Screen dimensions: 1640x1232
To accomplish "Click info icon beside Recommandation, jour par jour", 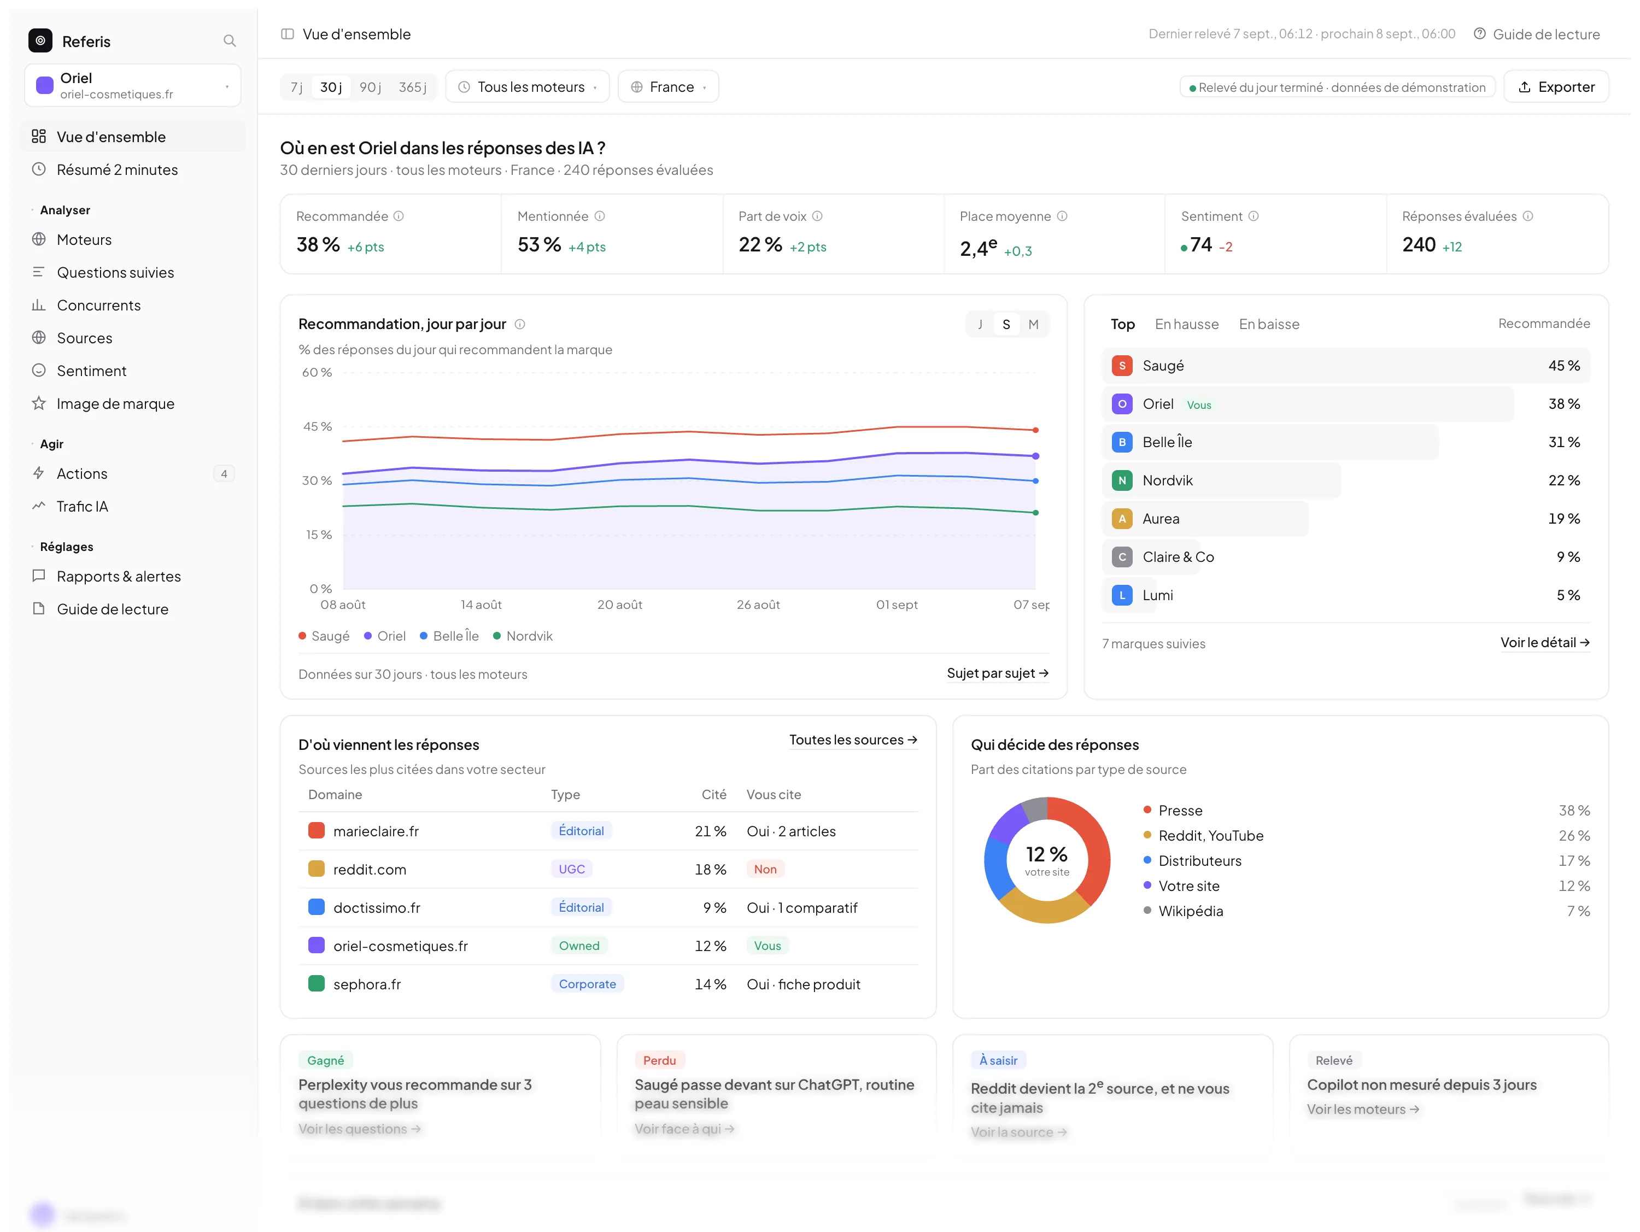I will [x=520, y=324].
